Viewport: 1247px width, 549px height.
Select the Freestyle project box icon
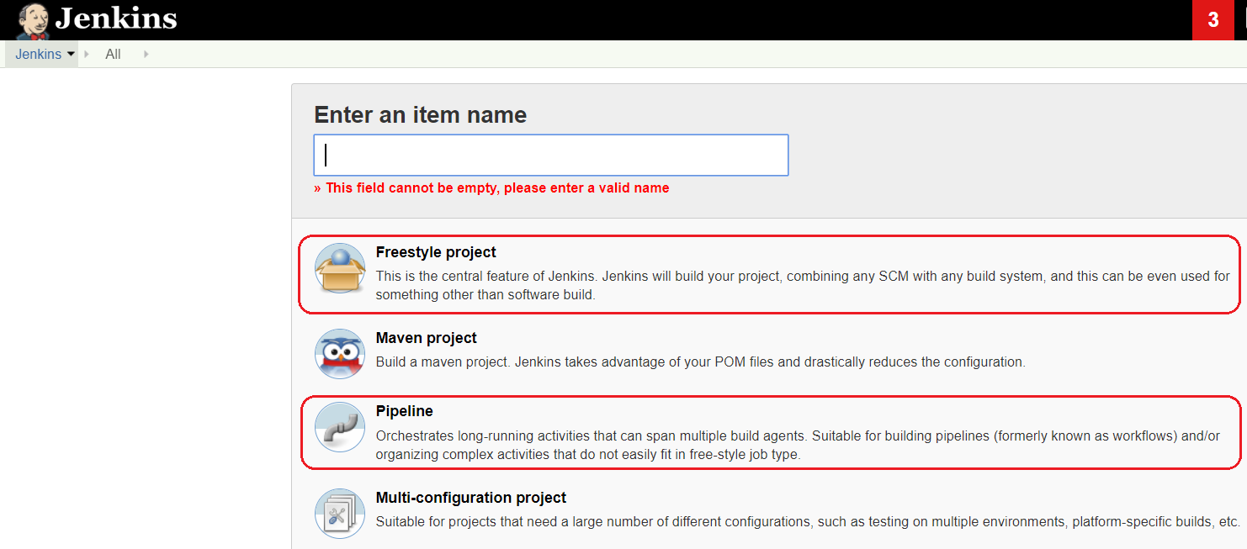point(340,268)
